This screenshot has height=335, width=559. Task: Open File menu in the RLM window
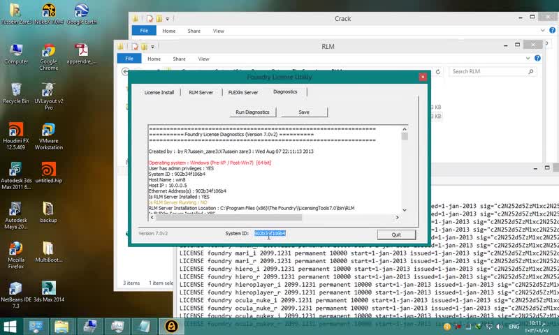pos(129,59)
